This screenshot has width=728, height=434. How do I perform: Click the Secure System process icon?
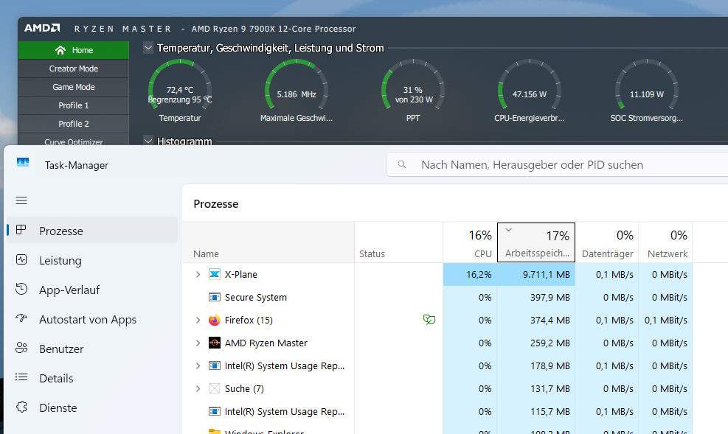click(x=215, y=297)
